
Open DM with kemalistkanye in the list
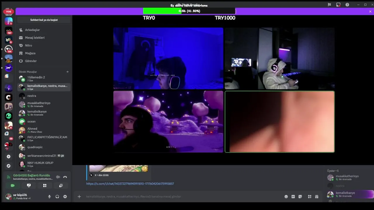(44, 113)
